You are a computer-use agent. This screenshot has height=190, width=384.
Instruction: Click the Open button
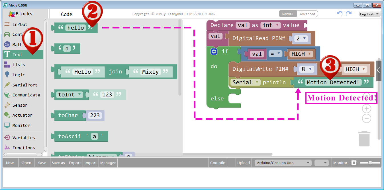(x=26, y=163)
